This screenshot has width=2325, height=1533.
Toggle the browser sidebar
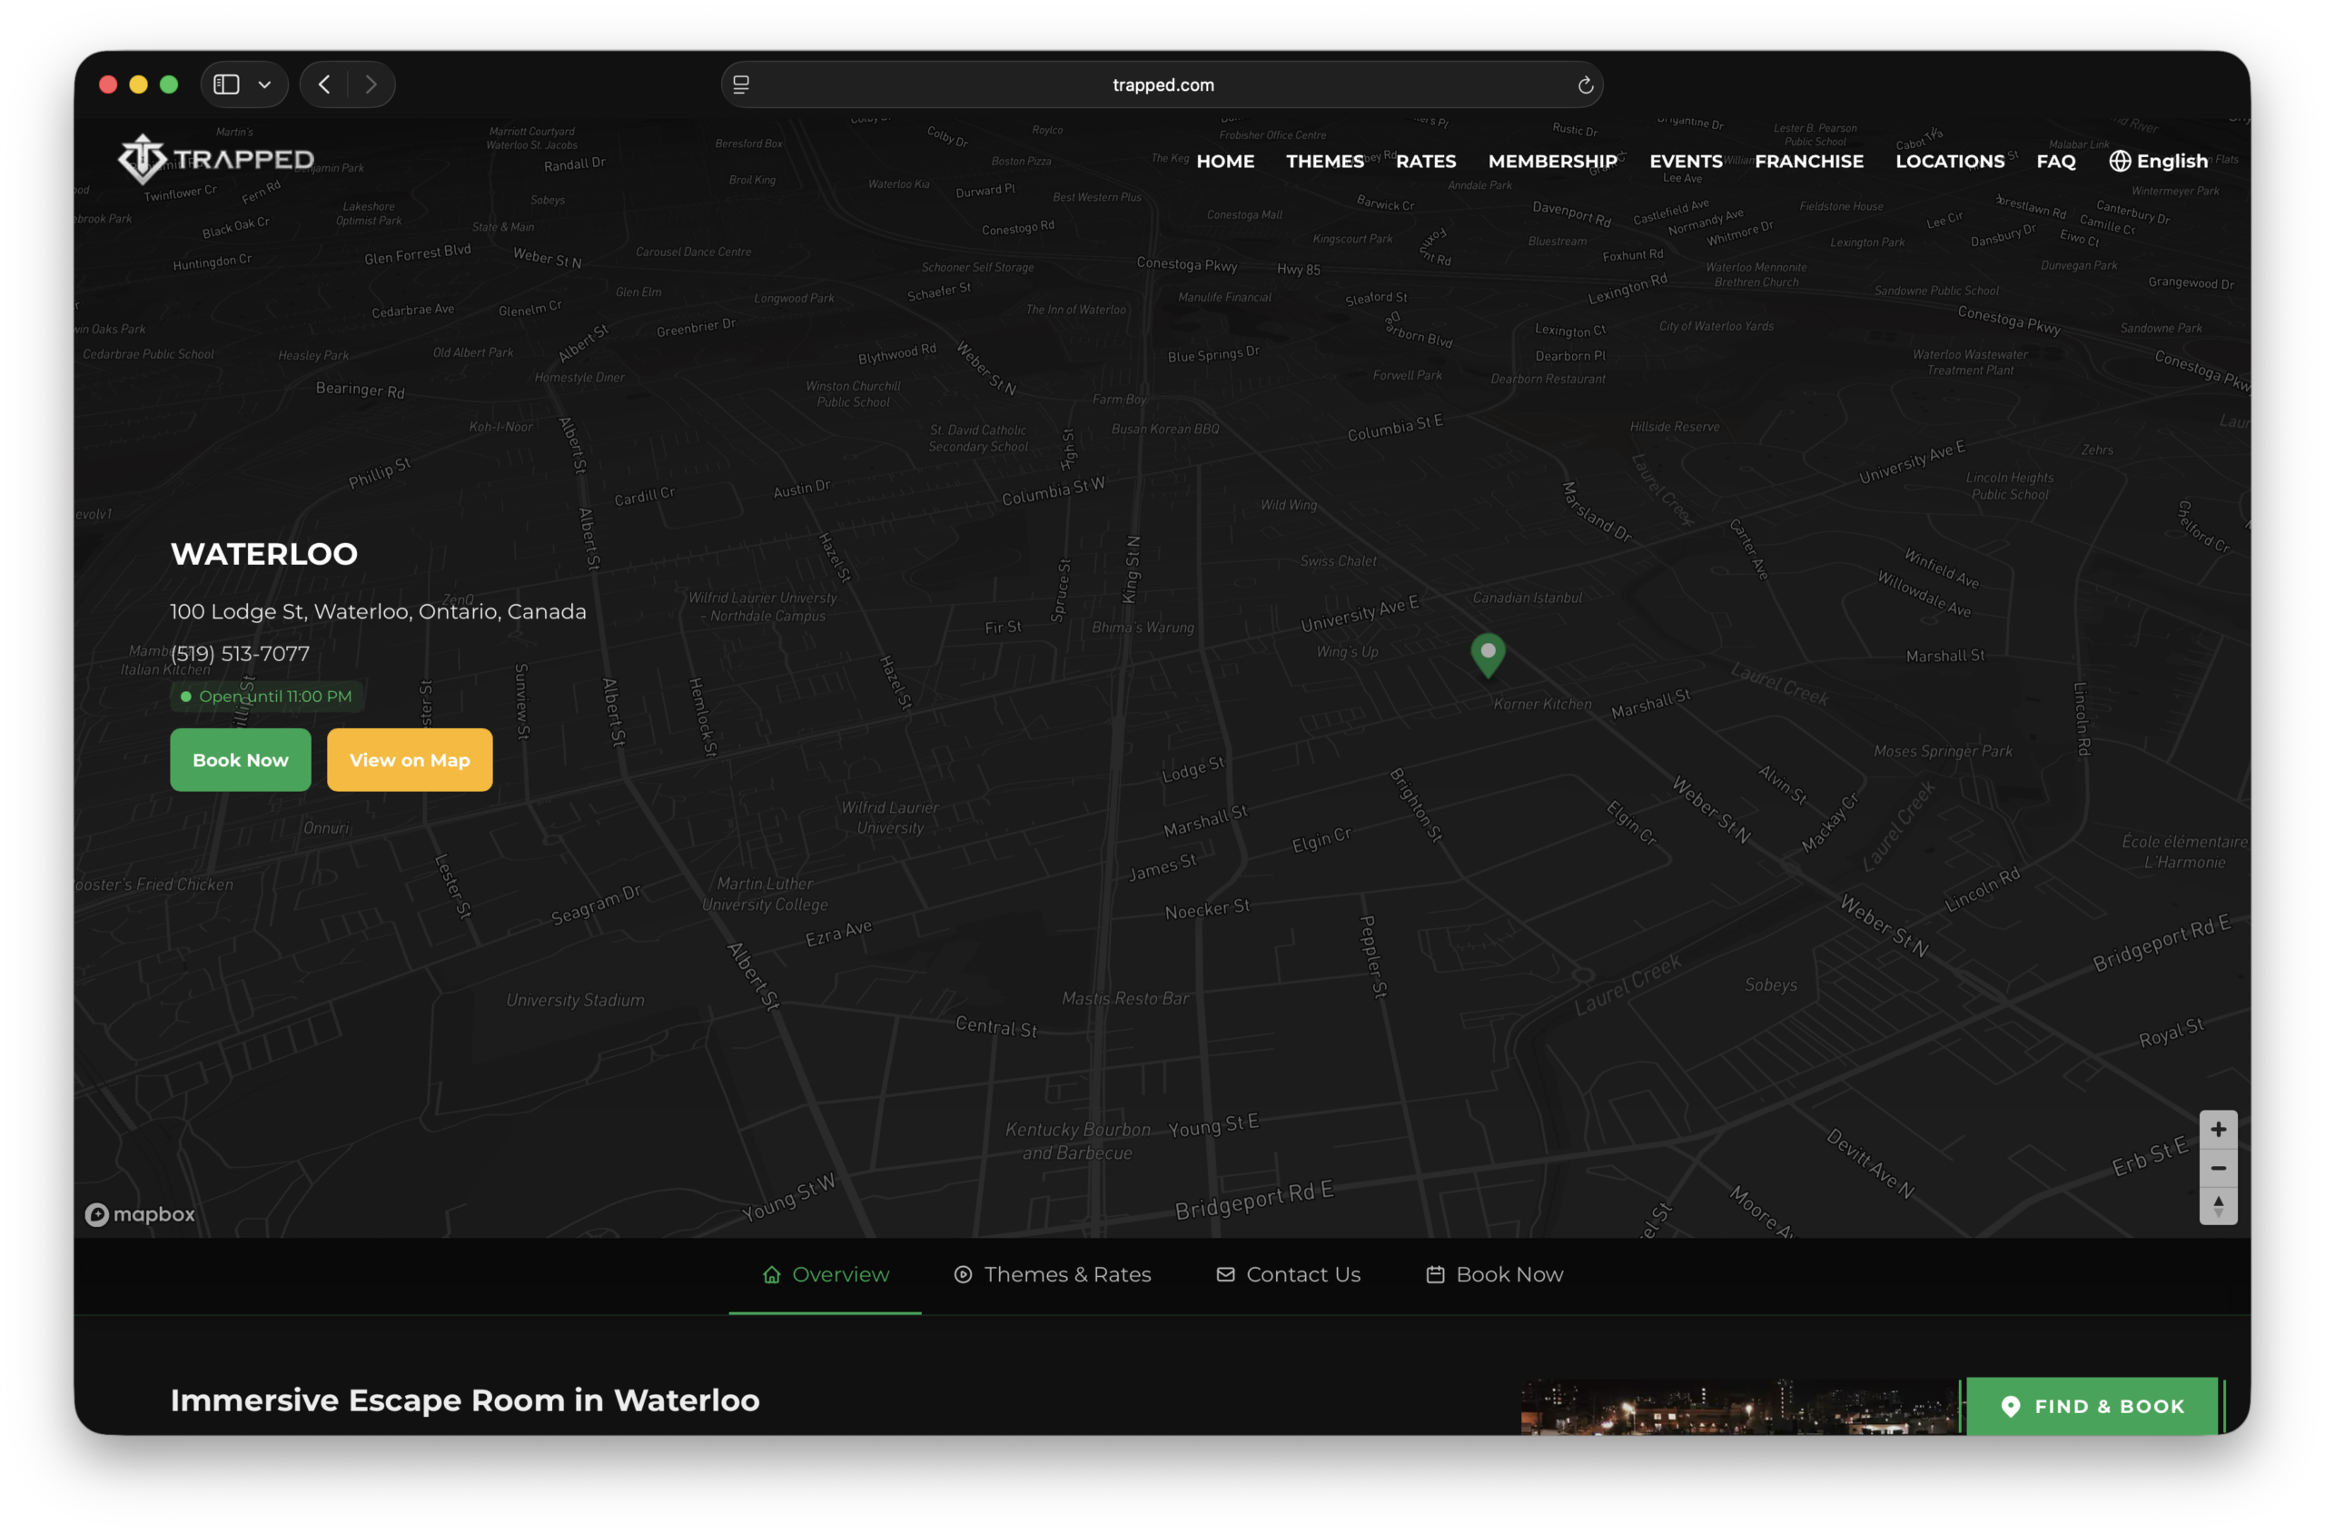pos(227,85)
